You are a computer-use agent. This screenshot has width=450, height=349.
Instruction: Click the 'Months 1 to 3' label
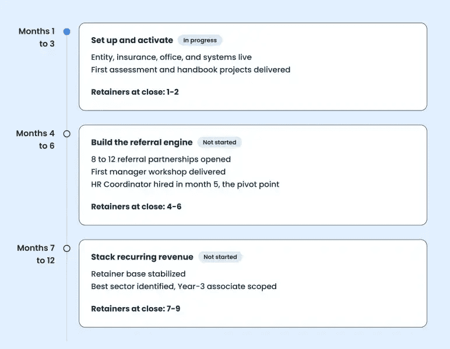[x=37, y=37]
